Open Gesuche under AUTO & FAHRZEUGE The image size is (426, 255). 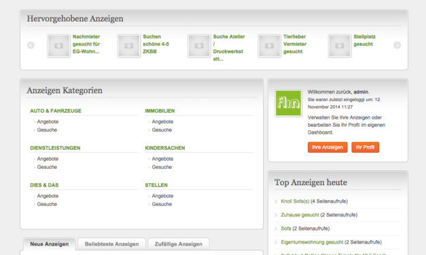(47, 130)
